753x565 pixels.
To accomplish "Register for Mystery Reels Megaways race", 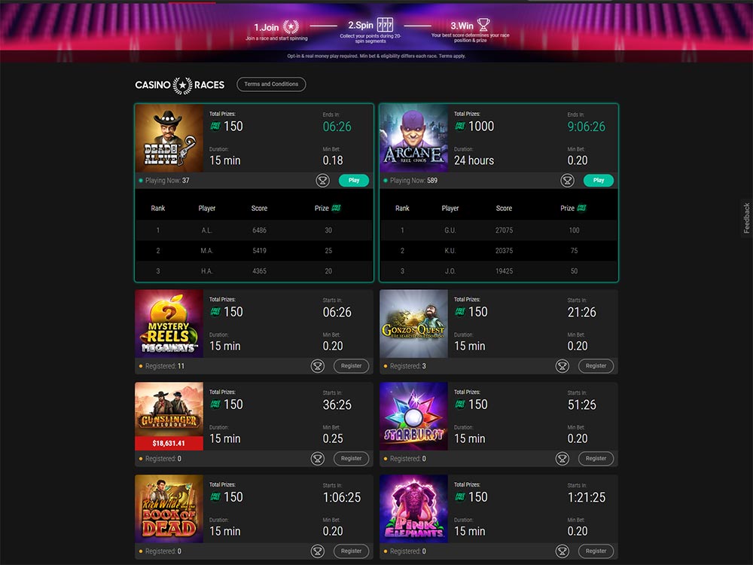I will pos(351,365).
